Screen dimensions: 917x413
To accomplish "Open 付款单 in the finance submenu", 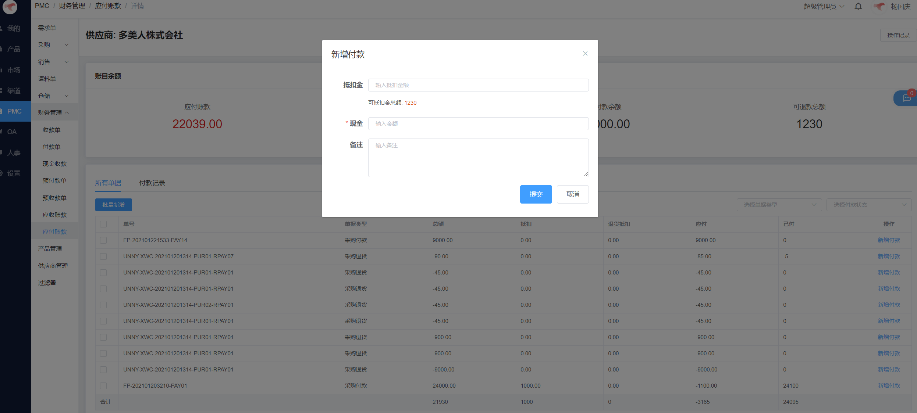I will pyautogui.click(x=51, y=147).
